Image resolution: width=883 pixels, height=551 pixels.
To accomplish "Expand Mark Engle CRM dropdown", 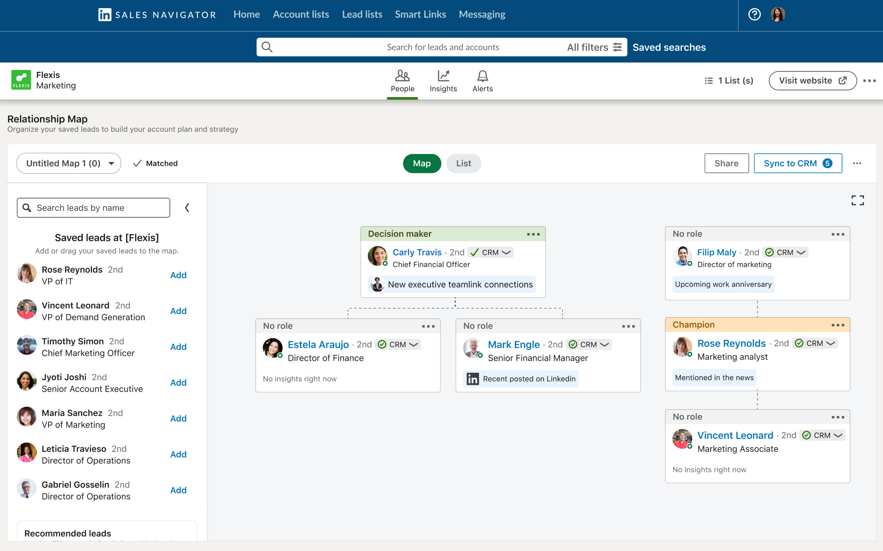I will coord(589,344).
